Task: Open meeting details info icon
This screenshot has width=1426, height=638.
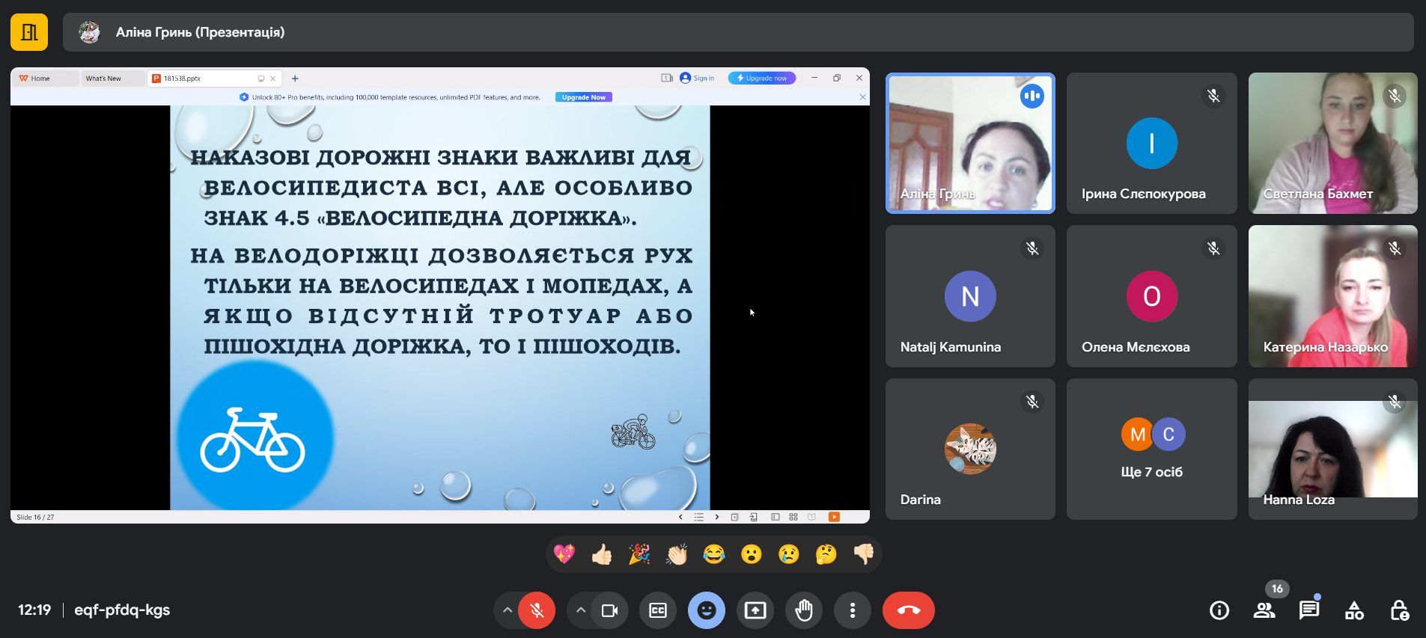Action: coord(1219,610)
